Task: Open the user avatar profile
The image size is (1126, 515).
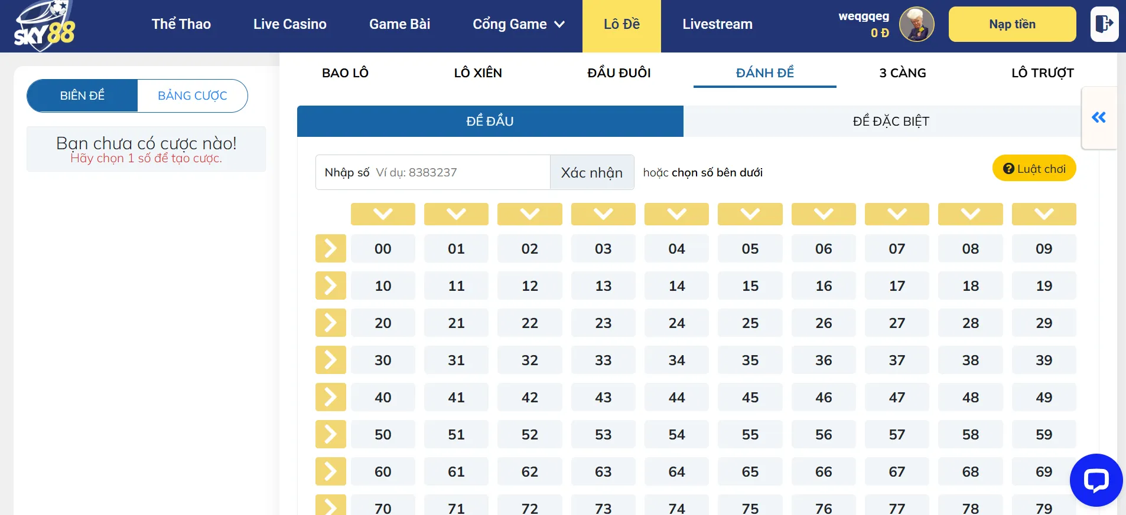Action: [916, 25]
